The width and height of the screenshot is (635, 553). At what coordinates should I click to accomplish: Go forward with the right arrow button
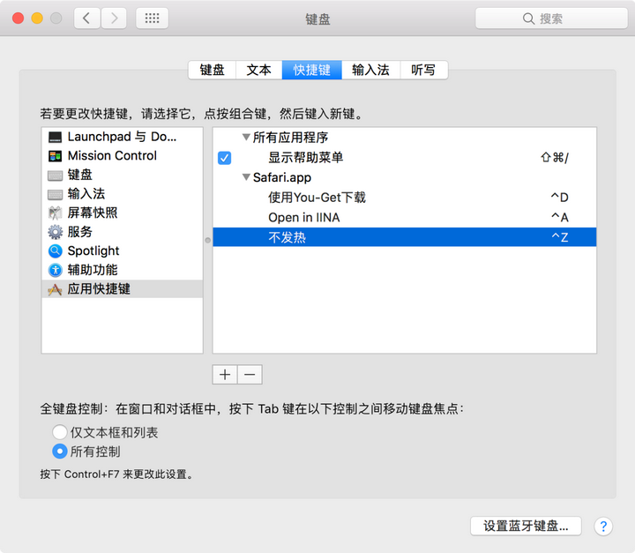(x=114, y=19)
